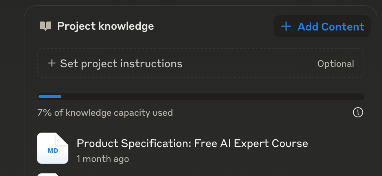Click the words Free AI Expert Course
This screenshot has height=176, width=382.
click(252, 144)
